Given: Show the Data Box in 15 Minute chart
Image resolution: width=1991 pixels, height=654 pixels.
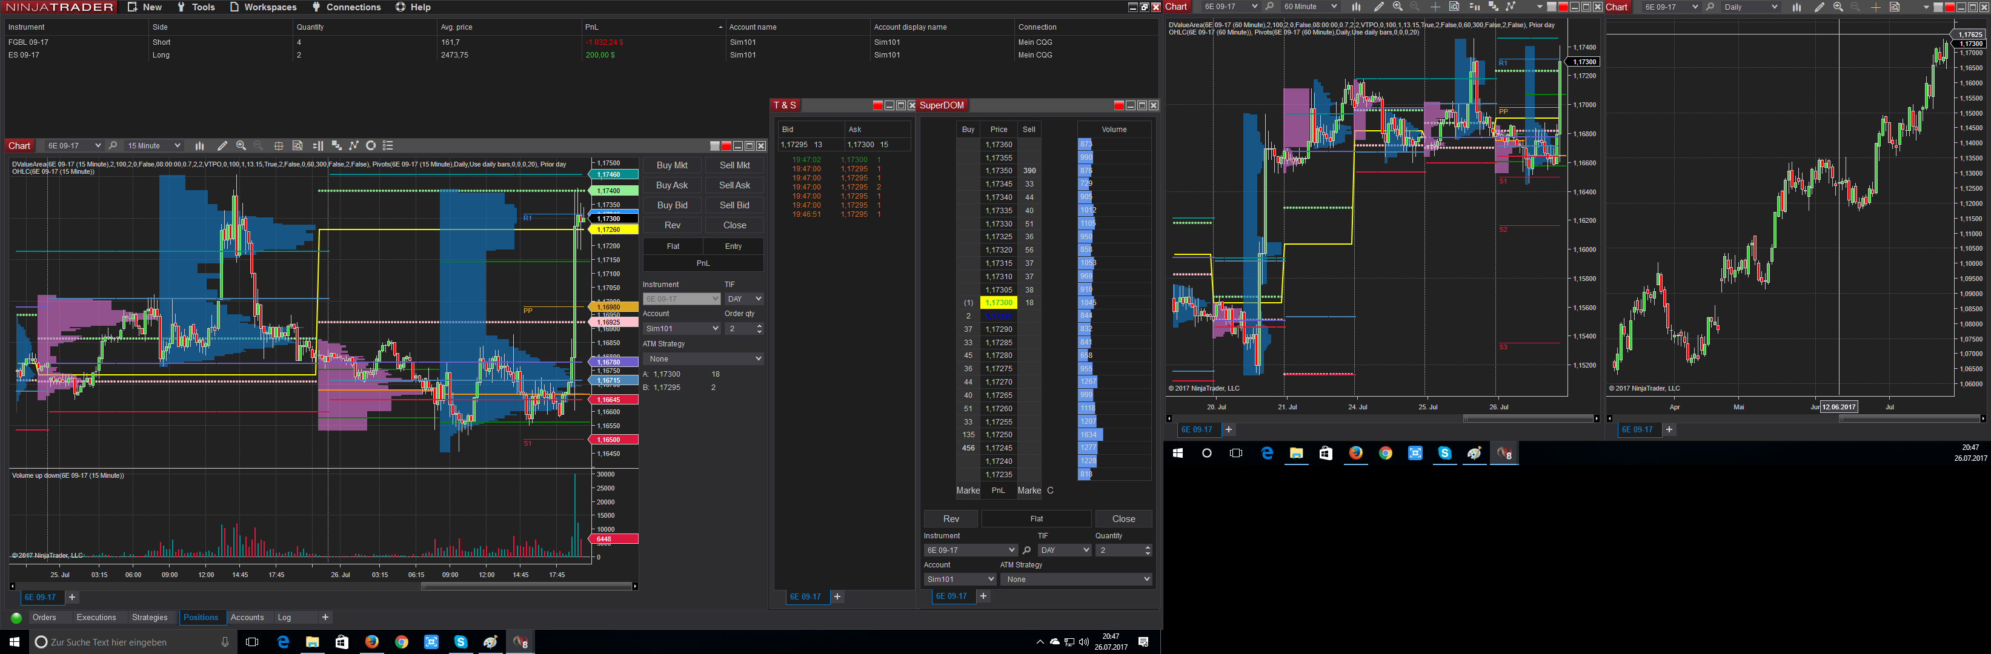Looking at the screenshot, I should (297, 146).
